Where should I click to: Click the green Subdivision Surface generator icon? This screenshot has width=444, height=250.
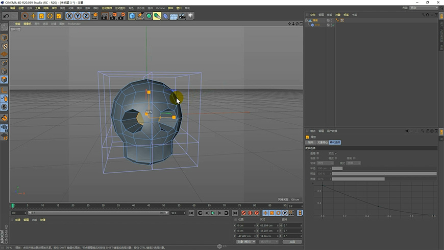[149, 16]
